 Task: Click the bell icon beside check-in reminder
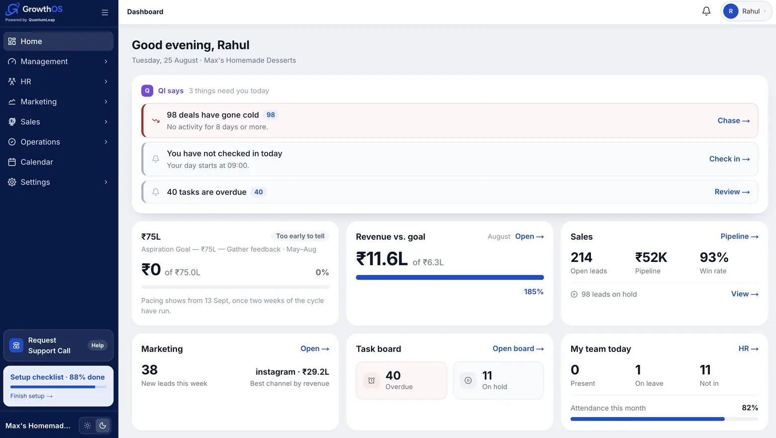tap(156, 159)
